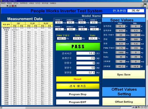Click the vertical scrollbar on right edge
This screenshot has width=148, height=109.
click(147, 57)
